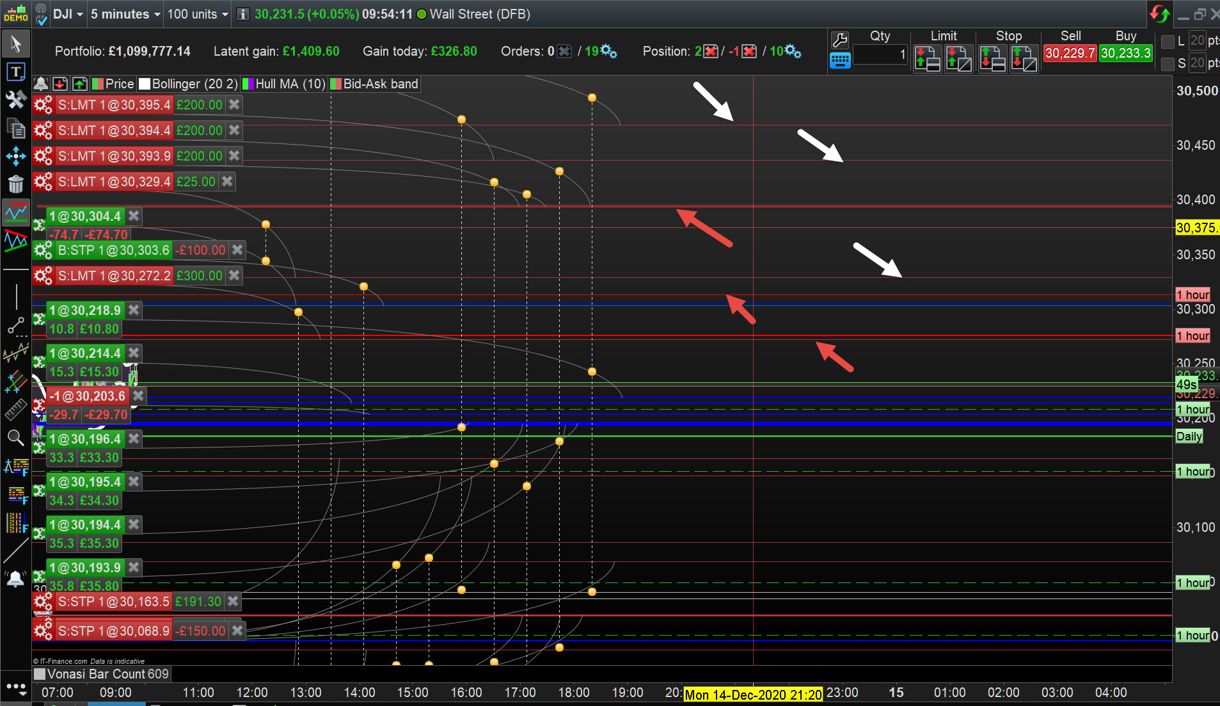Image resolution: width=1220 pixels, height=706 pixels.
Task: Click the wrench trading settings icon
Action: click(x=839, y=40)
